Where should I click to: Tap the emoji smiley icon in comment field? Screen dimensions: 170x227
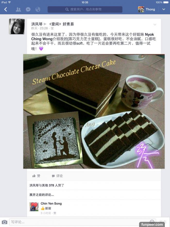tap(152, 222)
